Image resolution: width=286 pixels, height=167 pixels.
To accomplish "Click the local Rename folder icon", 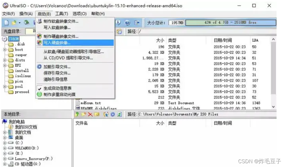I will click(97, 114).
